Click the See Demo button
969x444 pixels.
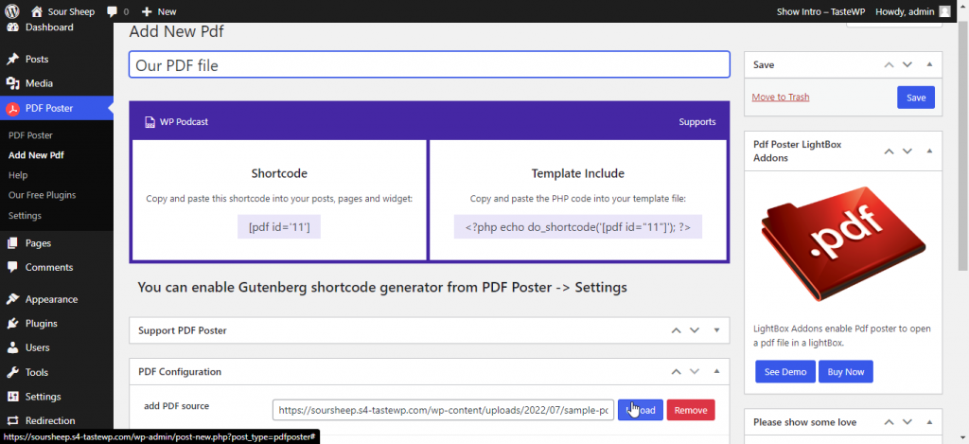[x=784, y=372]
